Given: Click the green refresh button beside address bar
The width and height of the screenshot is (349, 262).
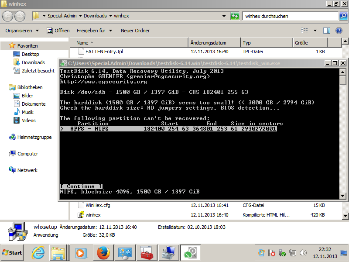Looking at the screenshot, I should pyautogui.click(x=235, y=16).
